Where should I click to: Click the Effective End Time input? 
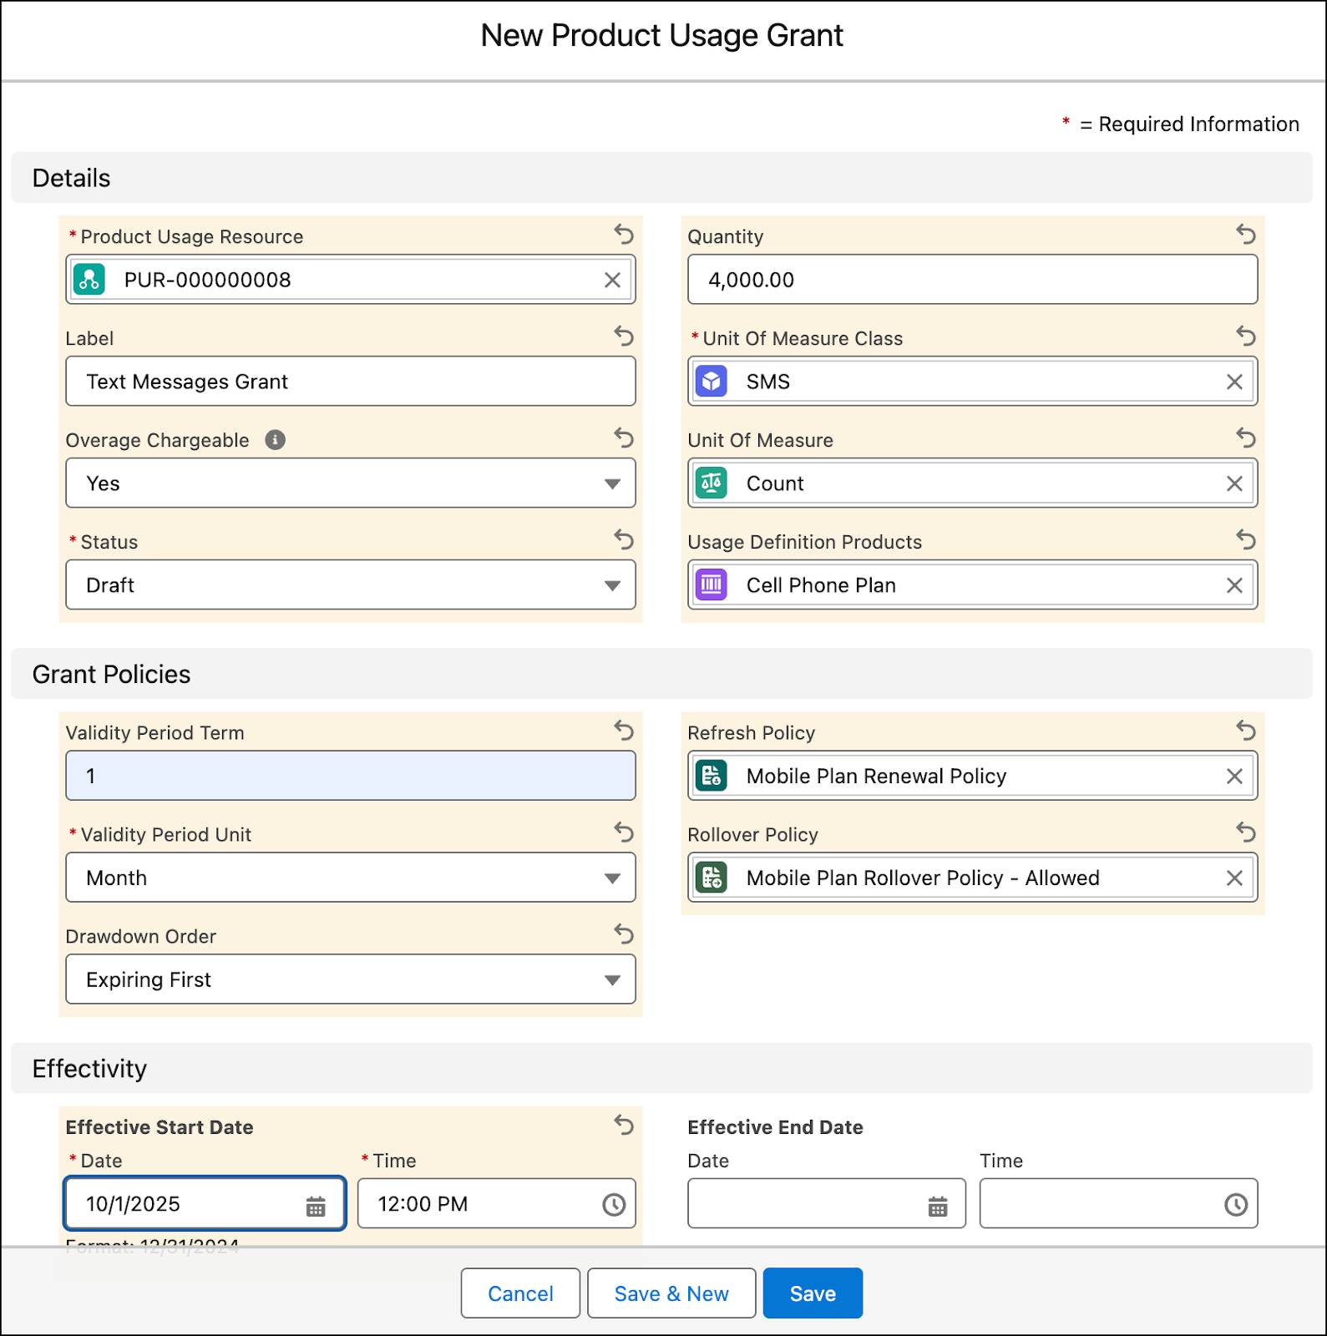click(1119, 1203)
